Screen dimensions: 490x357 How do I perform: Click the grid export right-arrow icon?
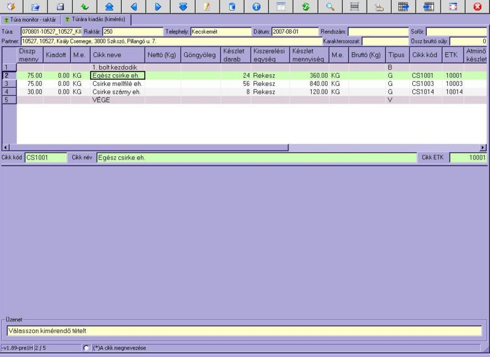[x=404, y=7]
